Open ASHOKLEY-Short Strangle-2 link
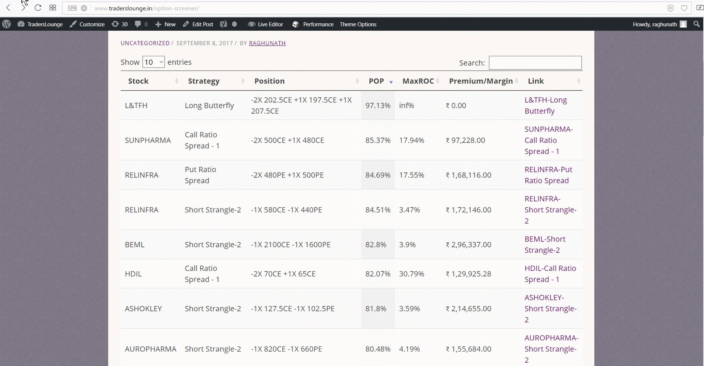 tap(550, 309)
